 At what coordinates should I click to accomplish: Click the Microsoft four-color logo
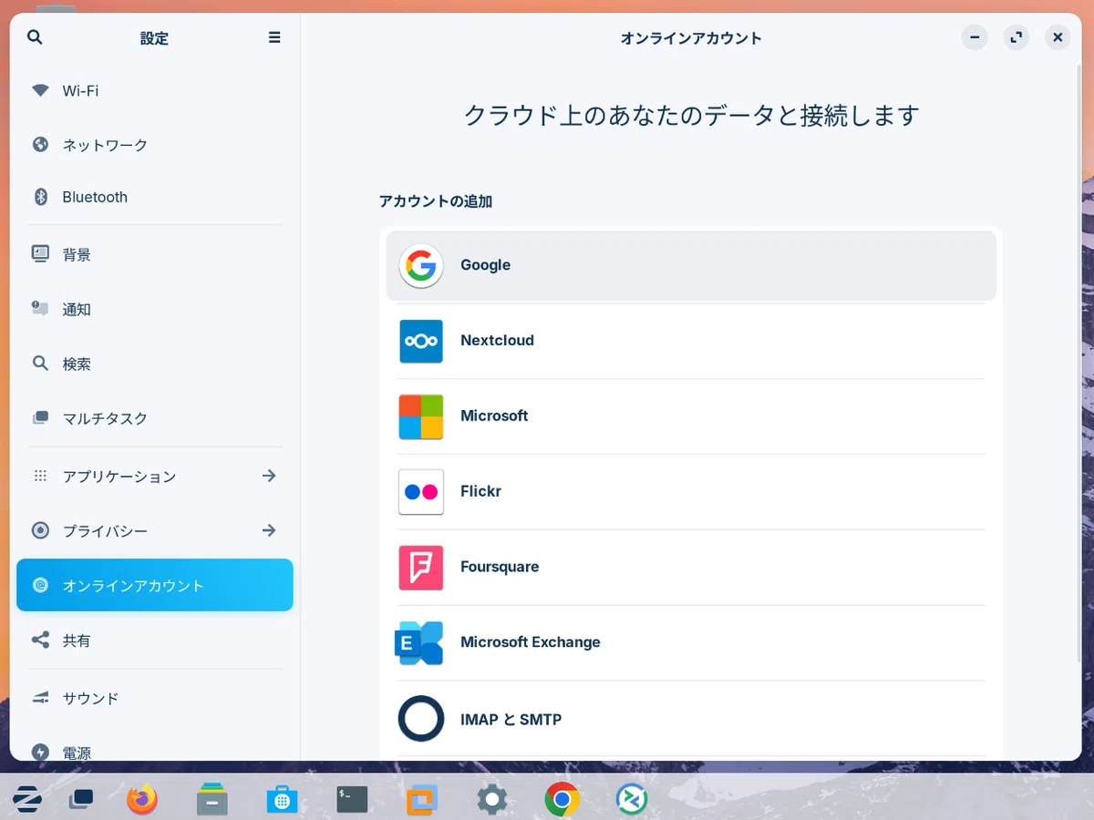pos(420,416)
